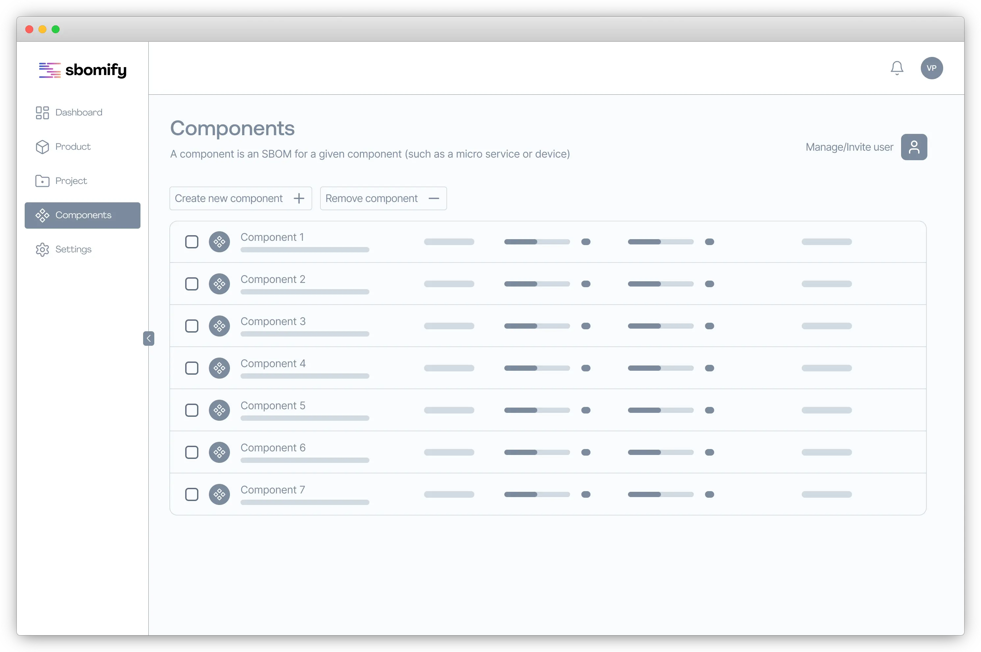Click the round icon of Component 6
Screen dimensions: 981x652
[219, 452]
